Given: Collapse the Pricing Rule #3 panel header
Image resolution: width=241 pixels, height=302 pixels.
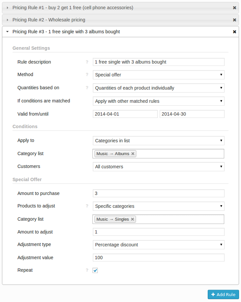Looking at the screenshot, I should (66, 32).
